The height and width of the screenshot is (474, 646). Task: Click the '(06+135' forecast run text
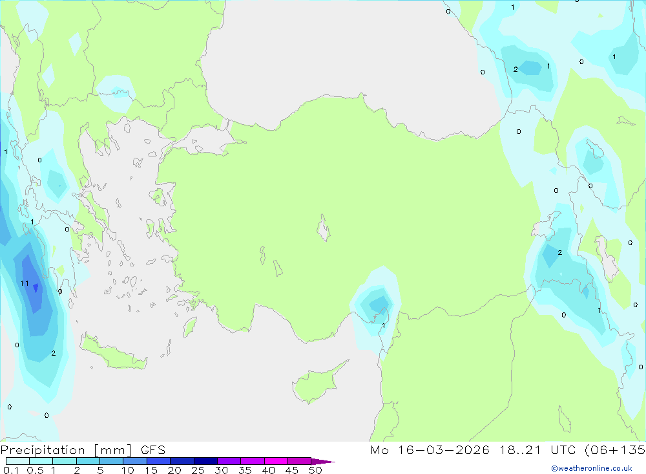tap(615, 450)
